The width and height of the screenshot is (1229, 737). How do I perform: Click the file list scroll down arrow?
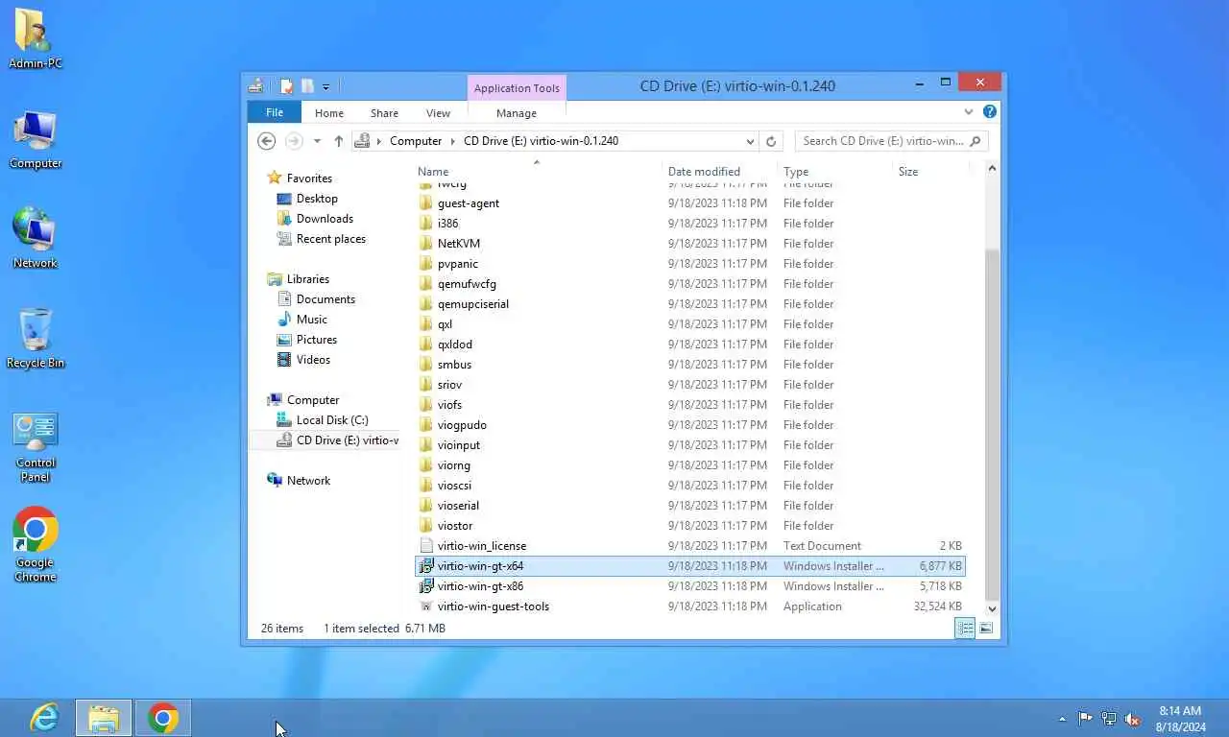(x=992, y=608)
